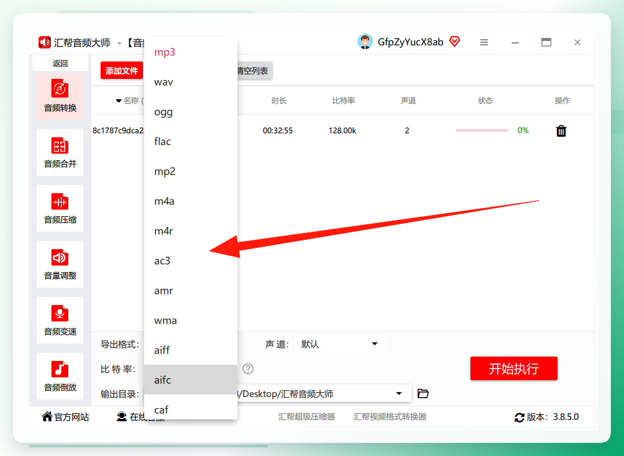Pick ac3 in the format list
The height and width of the screenshot is (456, 624).
click(x=191, y=261)
